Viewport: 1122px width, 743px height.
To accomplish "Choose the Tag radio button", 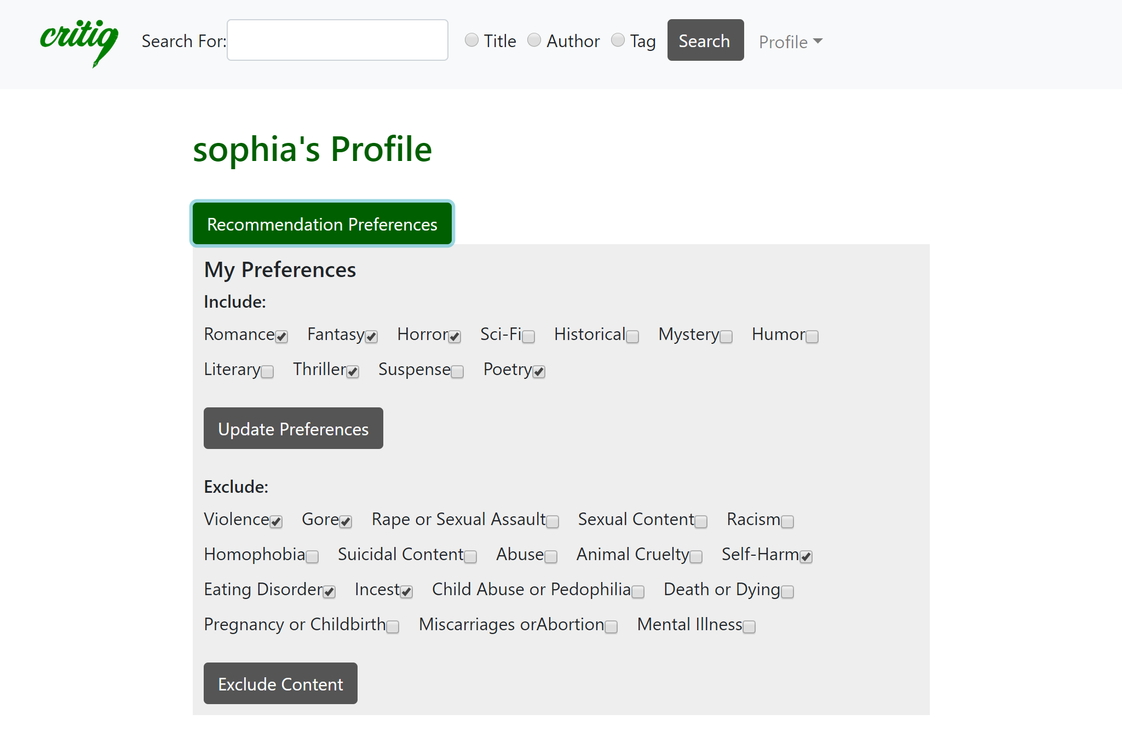I will [618, 40].
